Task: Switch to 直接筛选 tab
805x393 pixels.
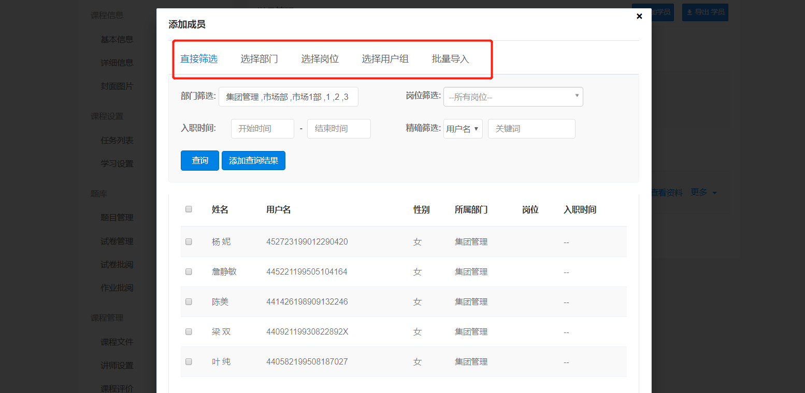Action: [x=199, y=59]
